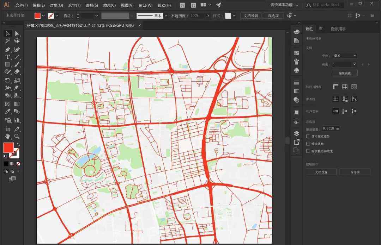Select the Direct Selection tool
The height and width of the screenshot is (245, 381).
point(17,33)
